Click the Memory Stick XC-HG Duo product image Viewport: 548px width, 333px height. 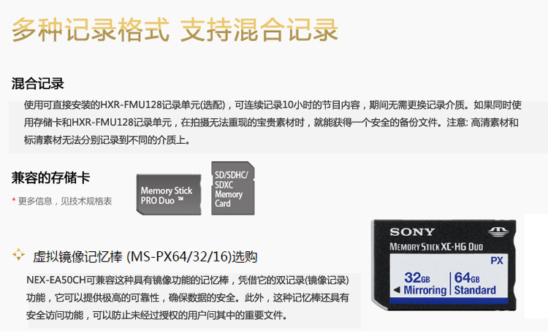[x=444, y=265]
